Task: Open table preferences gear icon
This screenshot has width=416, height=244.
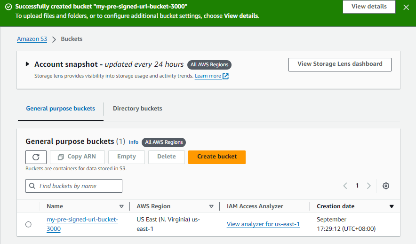Action: pyautogui.click(x=386, y=186)
